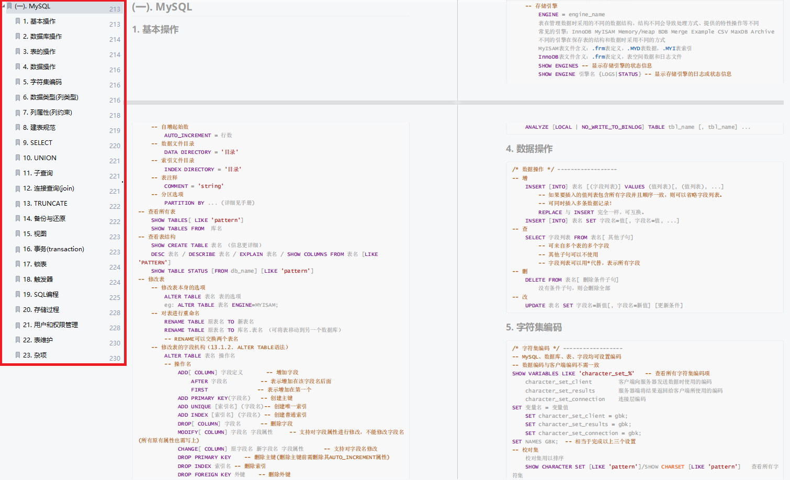This screenshot has height=480, width=790.
Task: Jump to 1. 基本操作 in outline
Action: (39, 21)
